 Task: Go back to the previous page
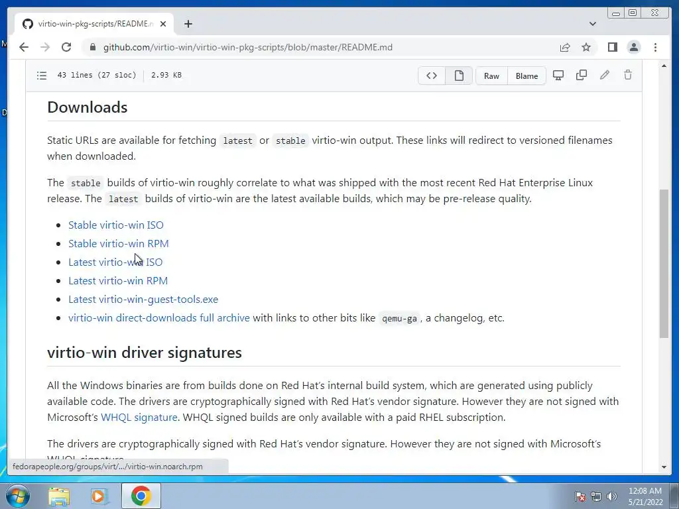(x=24, y=47)
